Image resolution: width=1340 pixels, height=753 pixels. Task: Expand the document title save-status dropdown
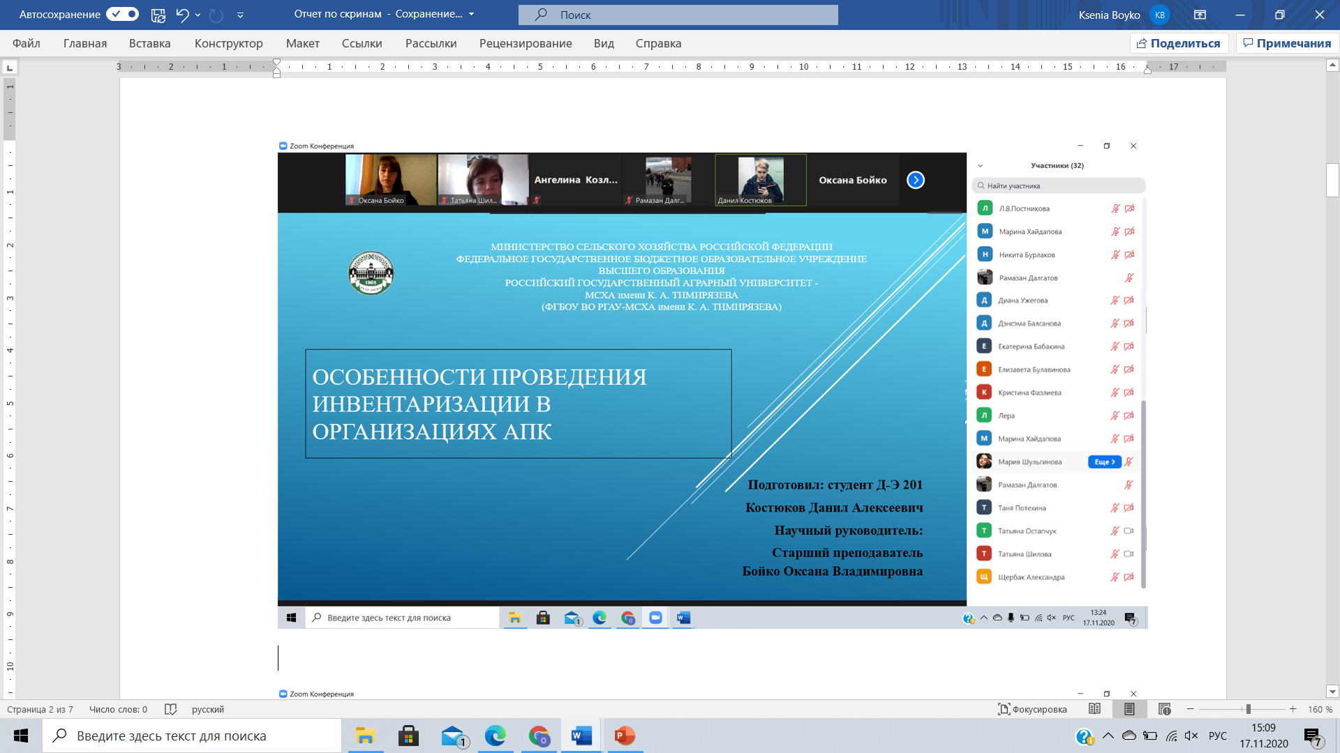[472, 15]
